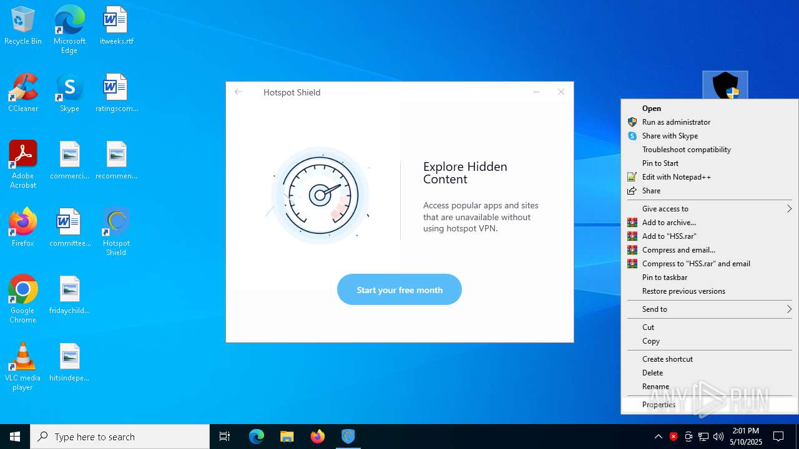Minimize the Hotspot Shield window
This screenshot has width=799, height=449.
pos(536,92)
